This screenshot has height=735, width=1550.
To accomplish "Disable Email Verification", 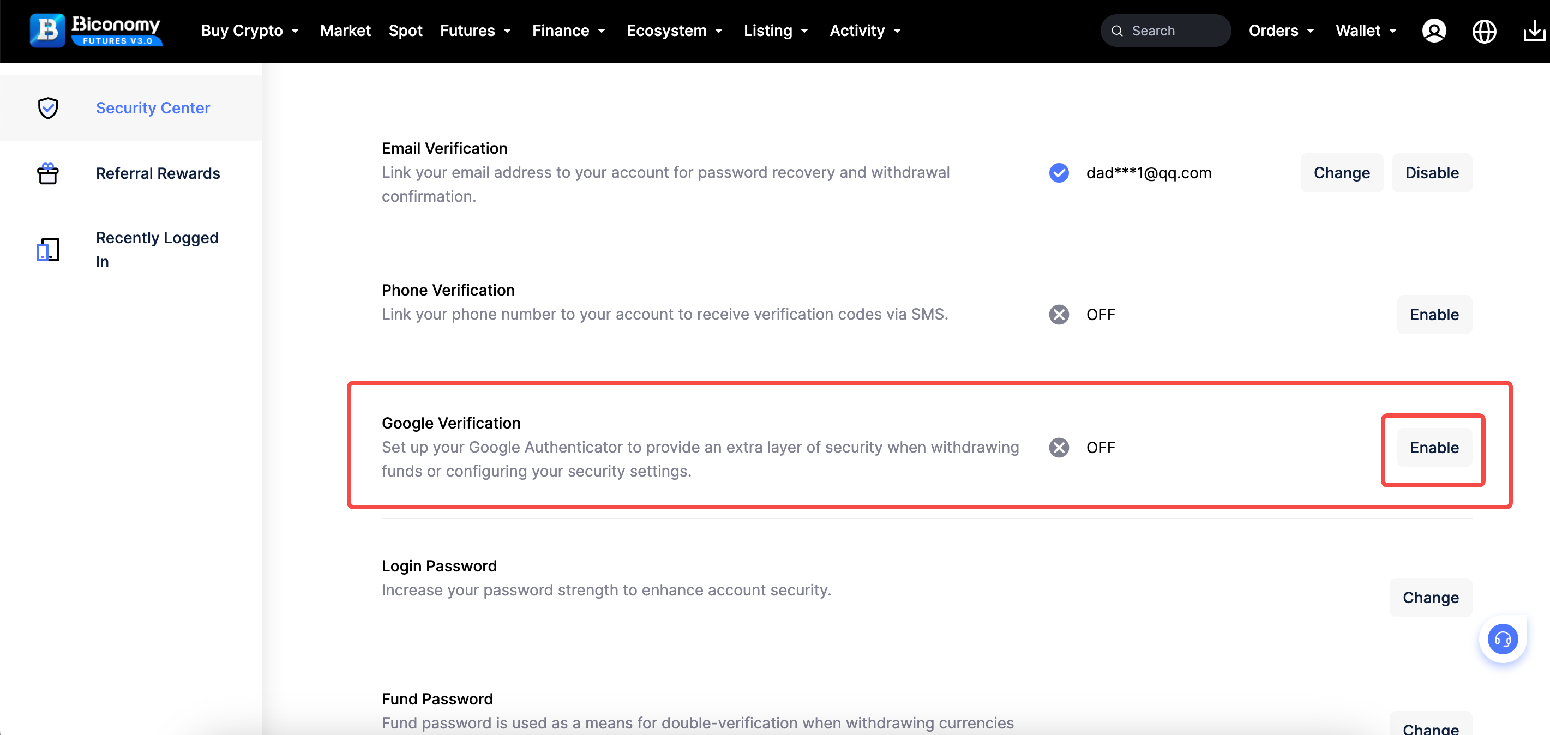I will tap(1432, 173).
